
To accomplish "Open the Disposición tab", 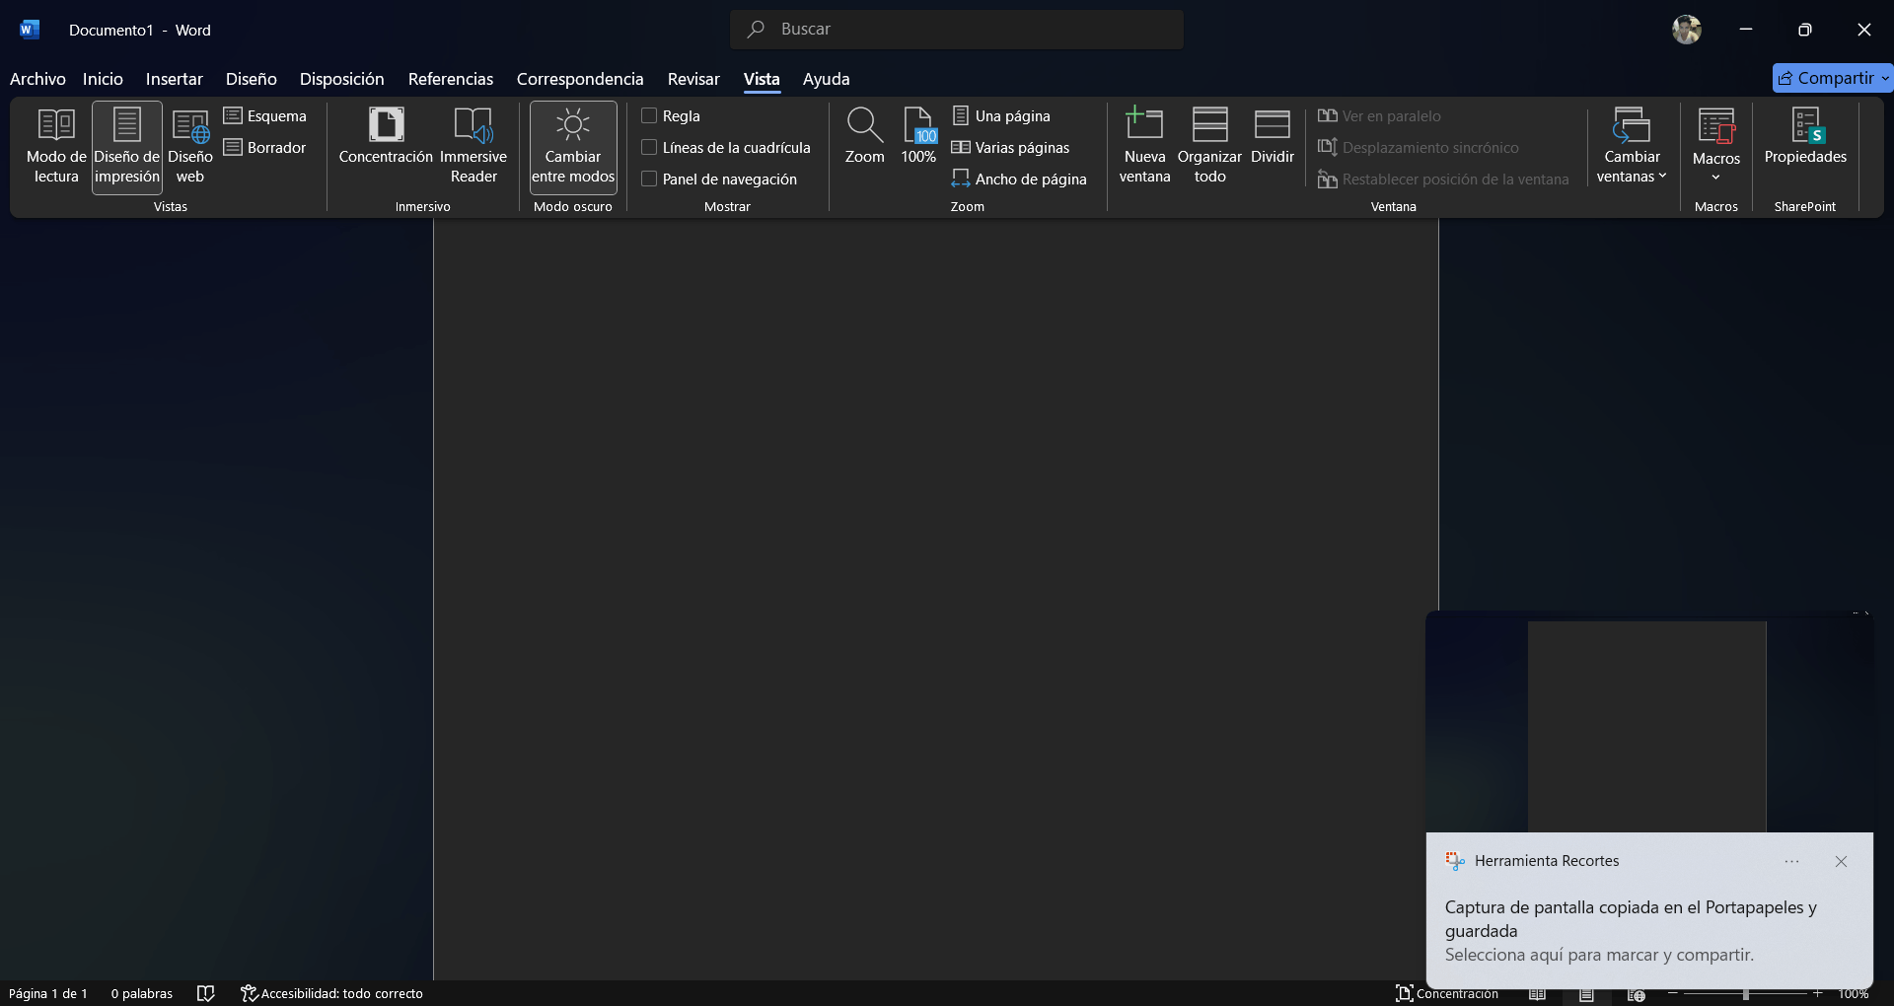I will click(341, 79).
